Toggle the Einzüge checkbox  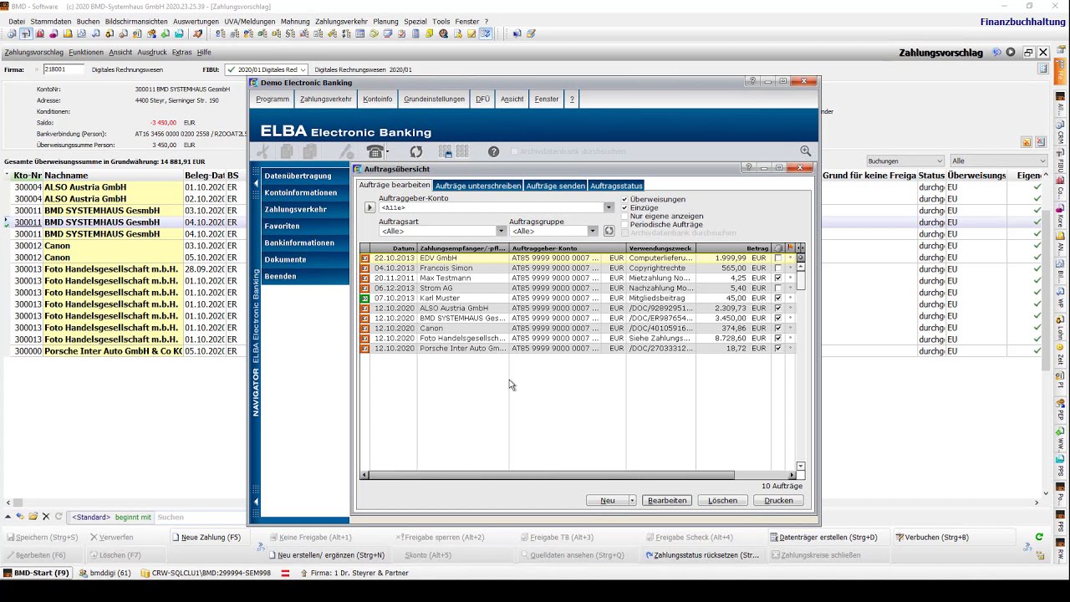624,207
